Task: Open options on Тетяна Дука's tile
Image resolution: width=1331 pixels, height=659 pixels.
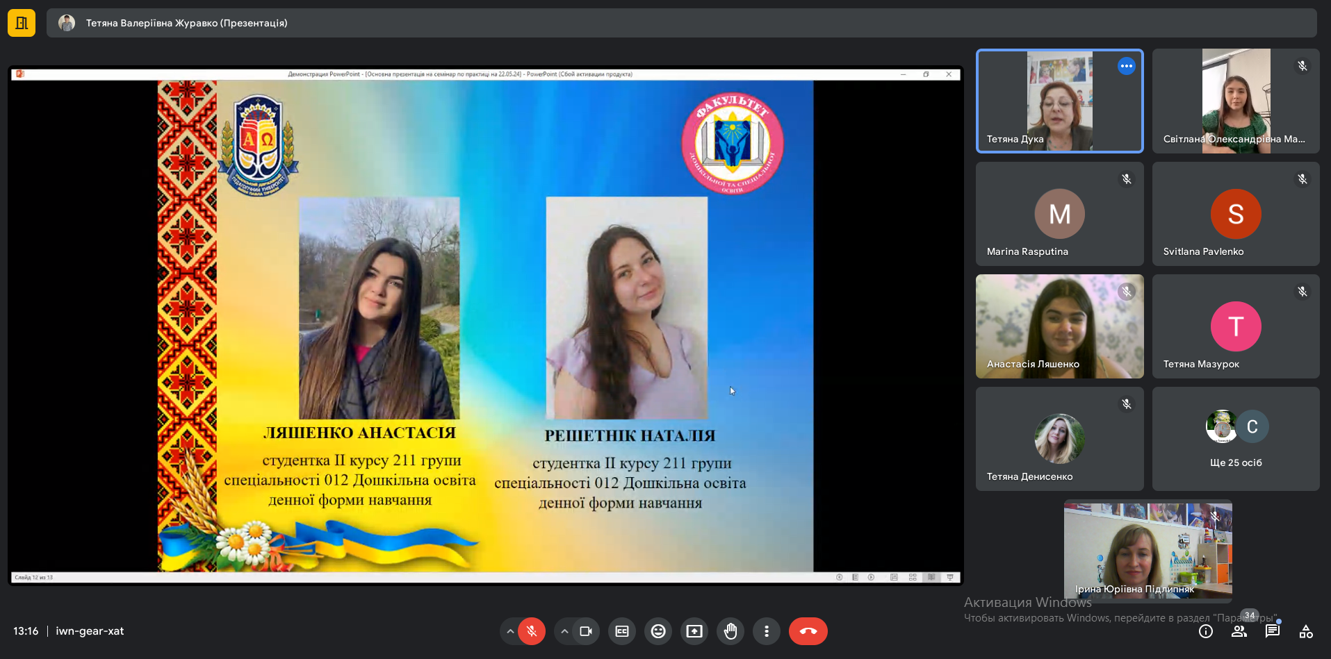Action: click(1127, 66)
